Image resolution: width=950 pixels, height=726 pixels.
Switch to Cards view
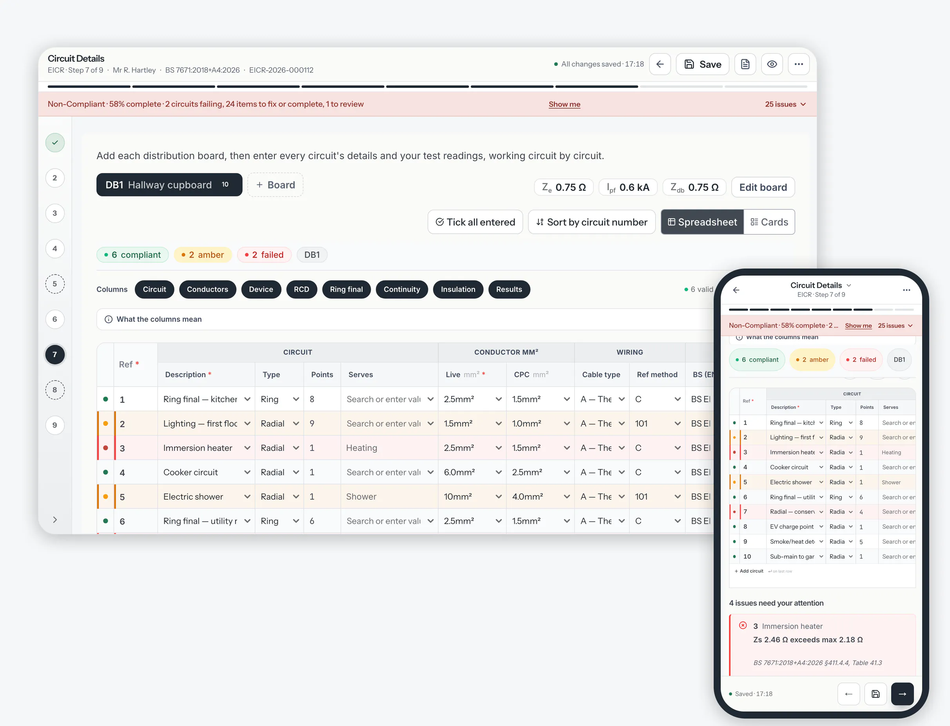point(769,222)
